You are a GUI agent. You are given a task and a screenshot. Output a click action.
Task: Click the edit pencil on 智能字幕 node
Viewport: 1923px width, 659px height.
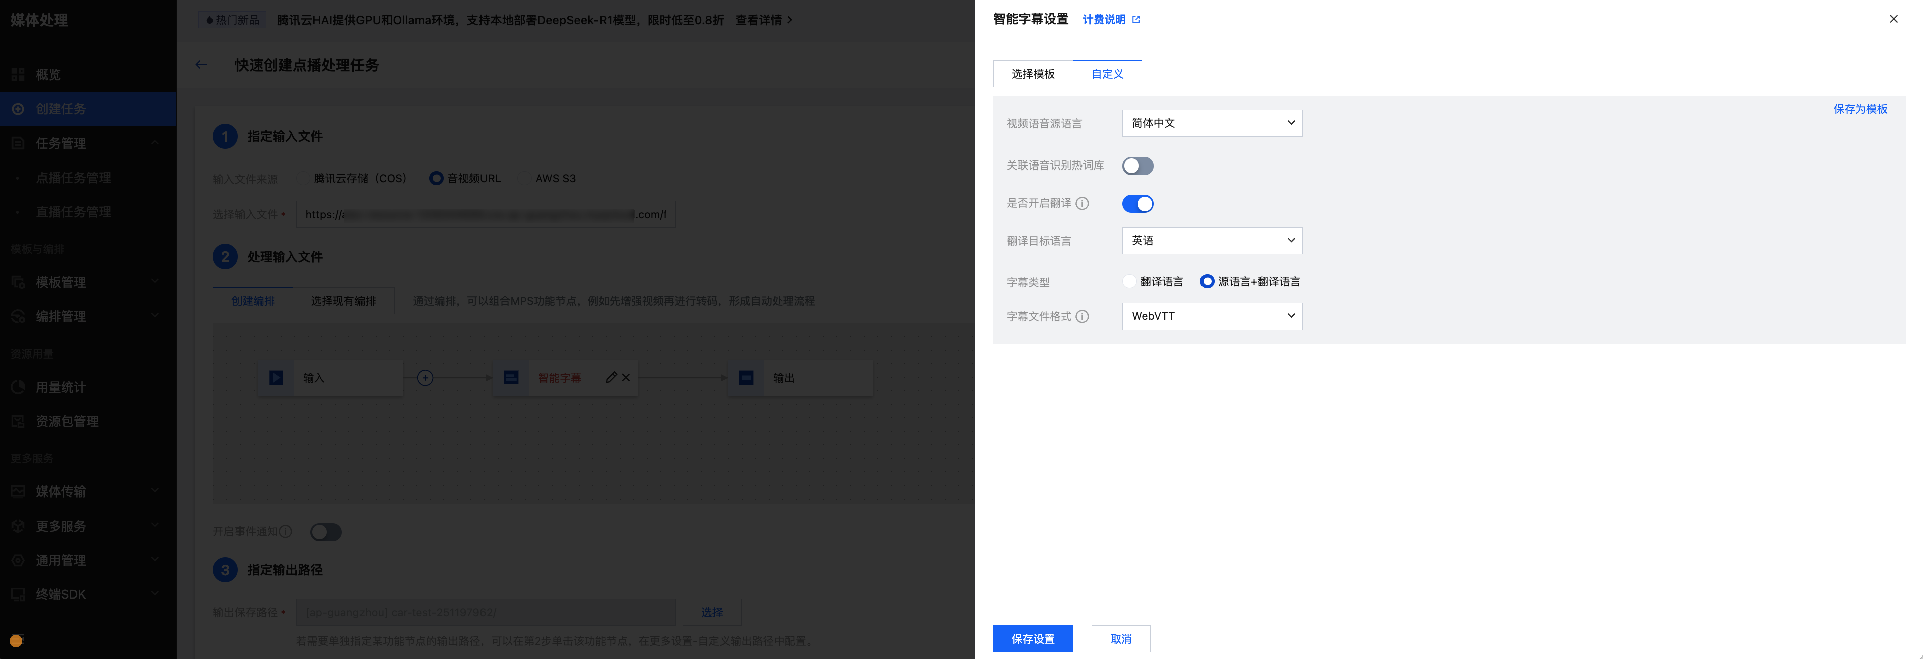coord(611,377)
